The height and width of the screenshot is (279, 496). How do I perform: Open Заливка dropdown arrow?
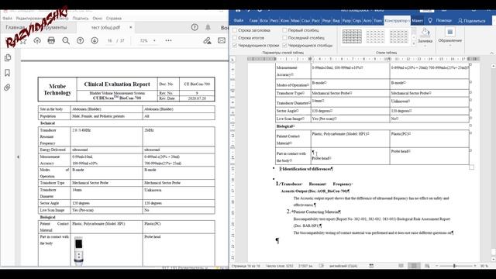click(x=425, y=46)
